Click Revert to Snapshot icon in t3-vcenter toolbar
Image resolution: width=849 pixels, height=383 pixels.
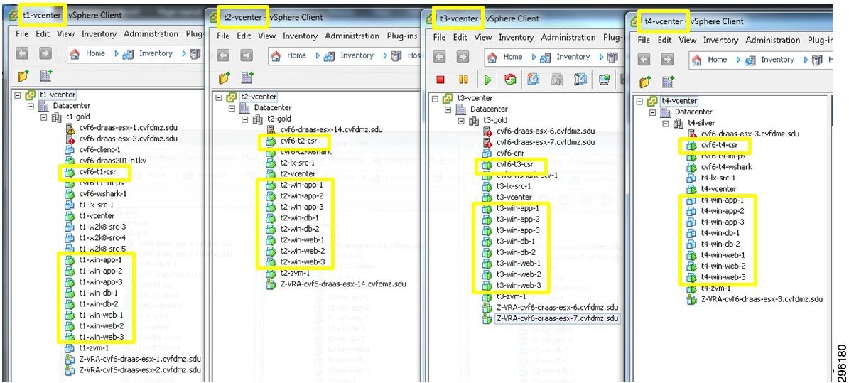[557, 80]
